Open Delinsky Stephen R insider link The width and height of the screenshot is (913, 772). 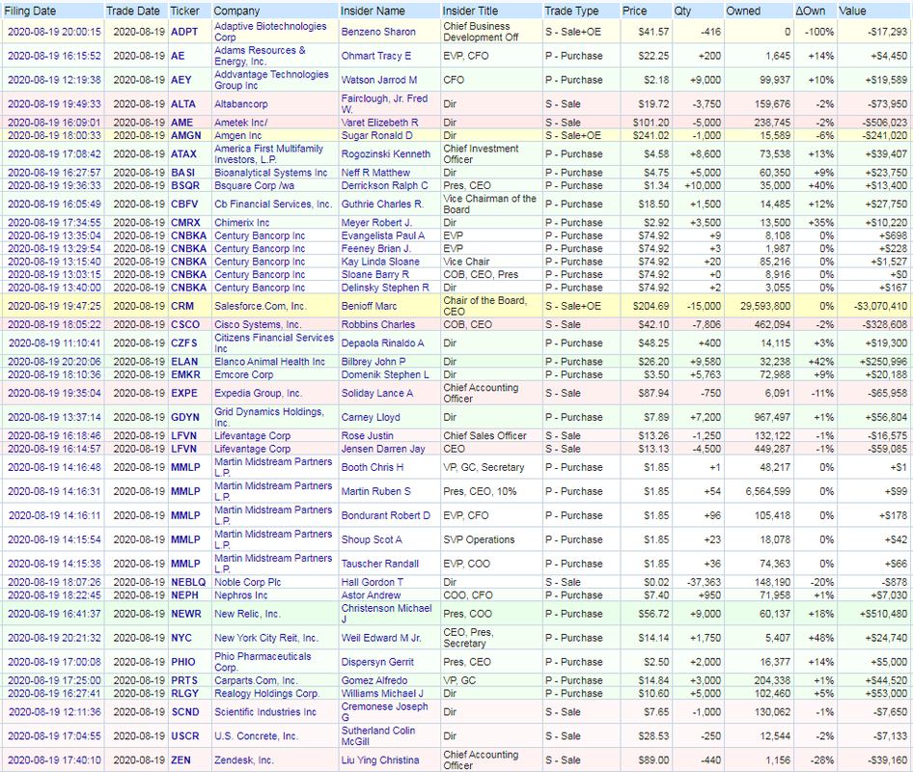pyautogui.click(x=385, y=287)
